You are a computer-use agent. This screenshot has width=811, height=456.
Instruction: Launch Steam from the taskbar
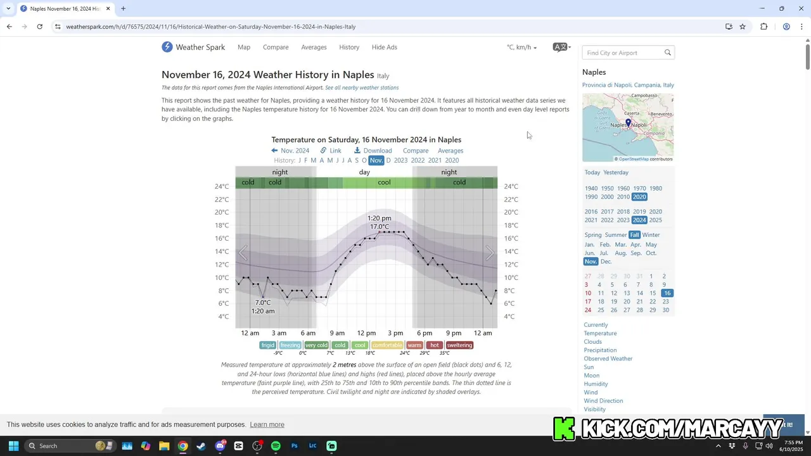(201, 446)
